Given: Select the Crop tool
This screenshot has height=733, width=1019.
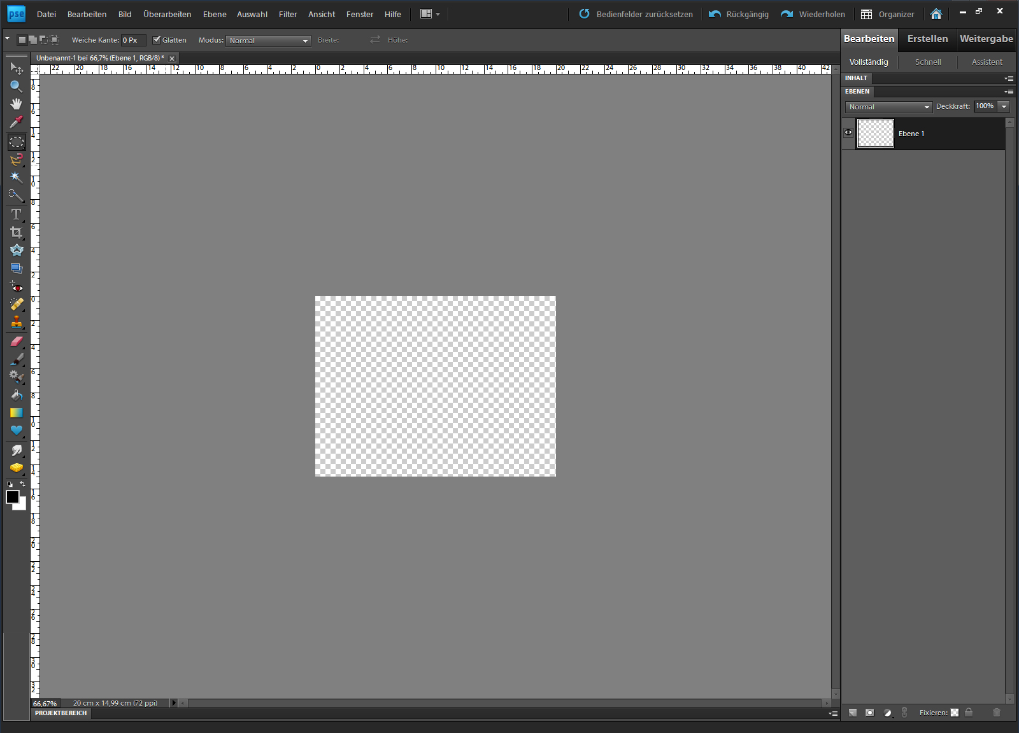Looking at the screenshot, I should point(17,233).
